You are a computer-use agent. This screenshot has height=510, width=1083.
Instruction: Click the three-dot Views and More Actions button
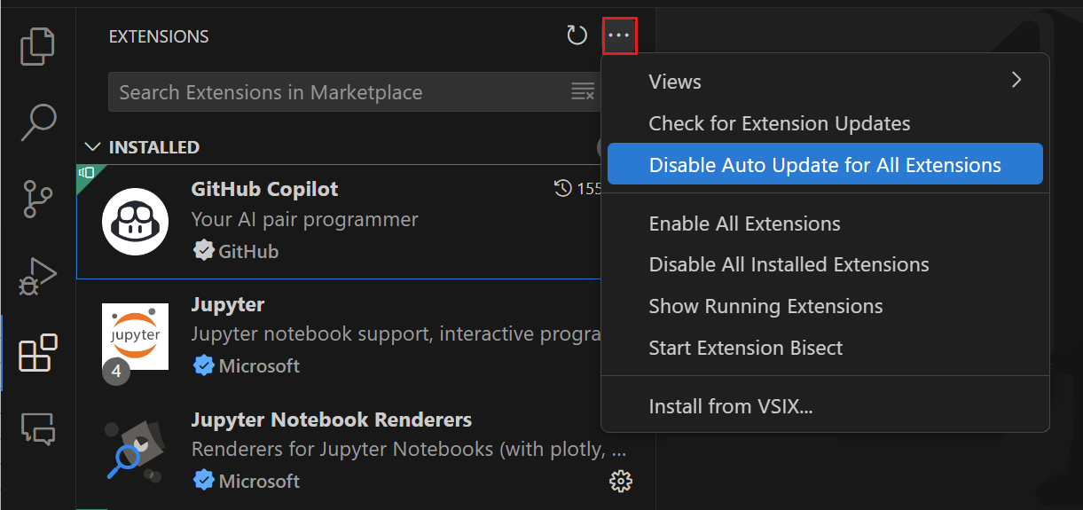(618, 35)
